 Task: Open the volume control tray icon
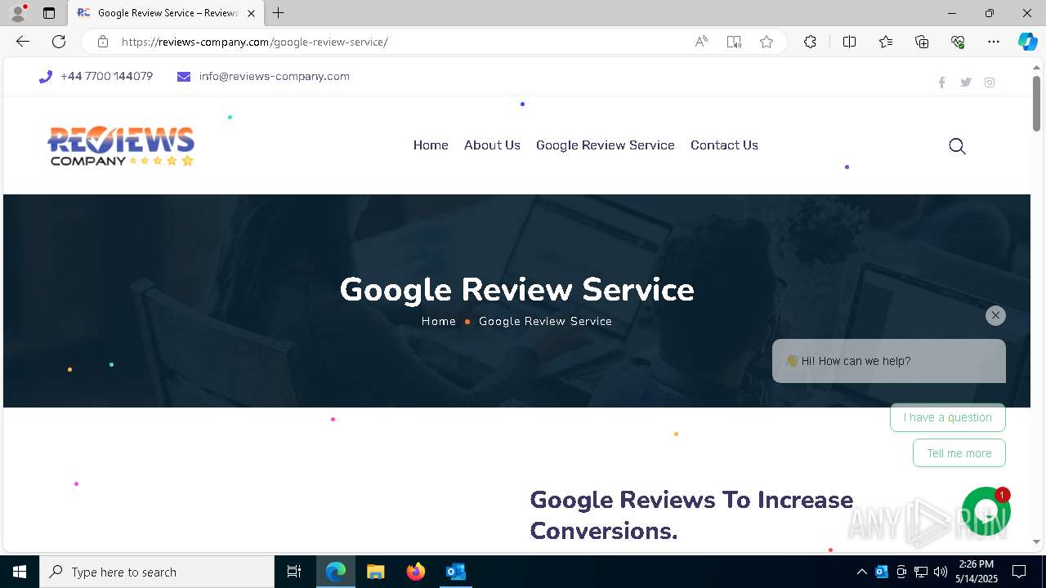(x=941, y=572)
